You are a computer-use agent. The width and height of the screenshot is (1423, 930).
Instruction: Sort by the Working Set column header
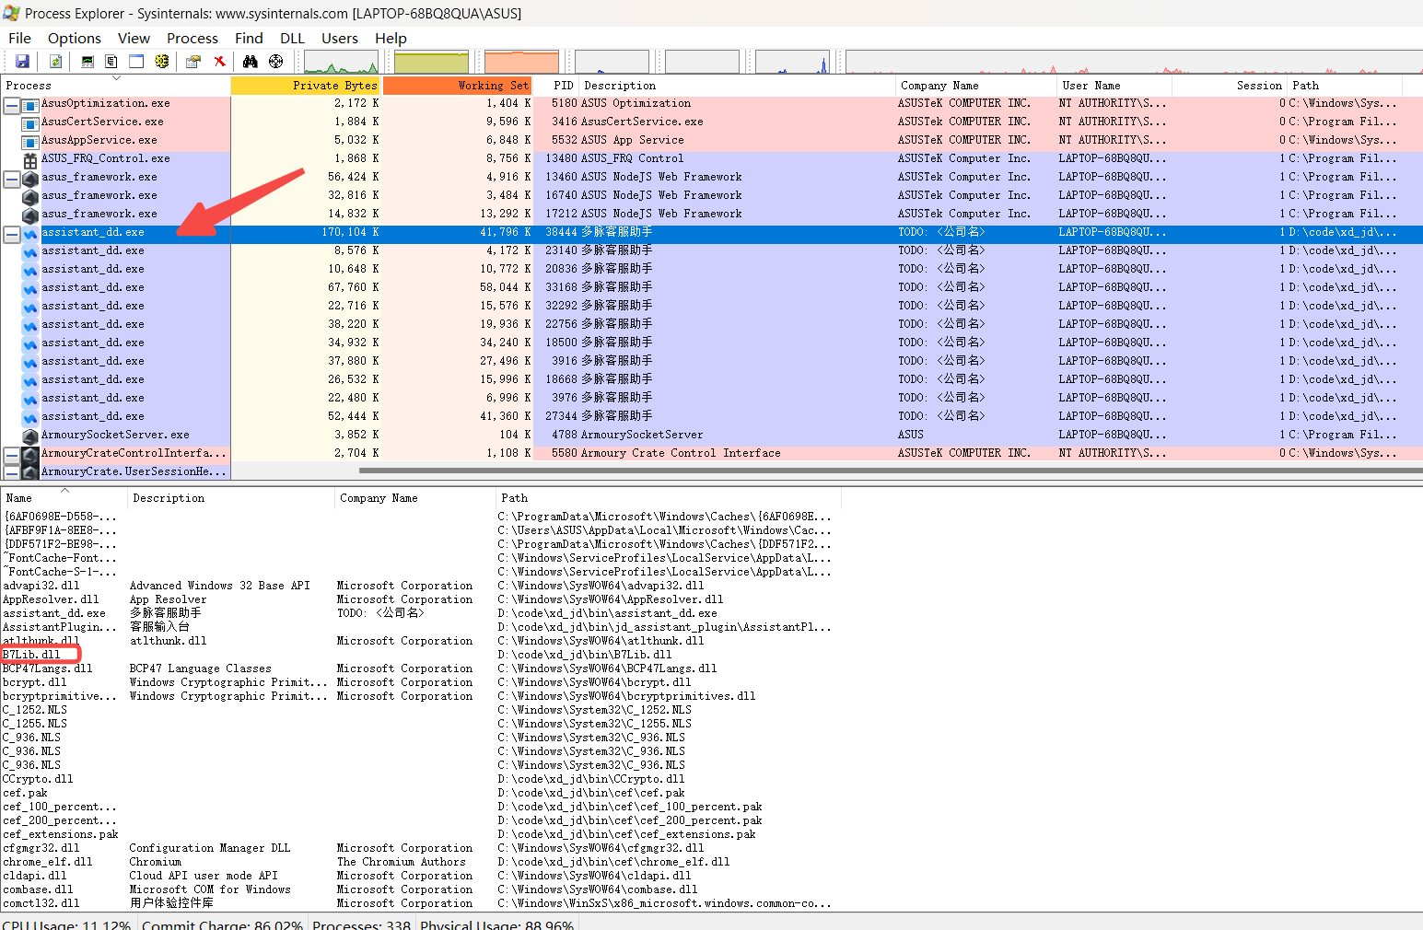[x=456, y=86]
